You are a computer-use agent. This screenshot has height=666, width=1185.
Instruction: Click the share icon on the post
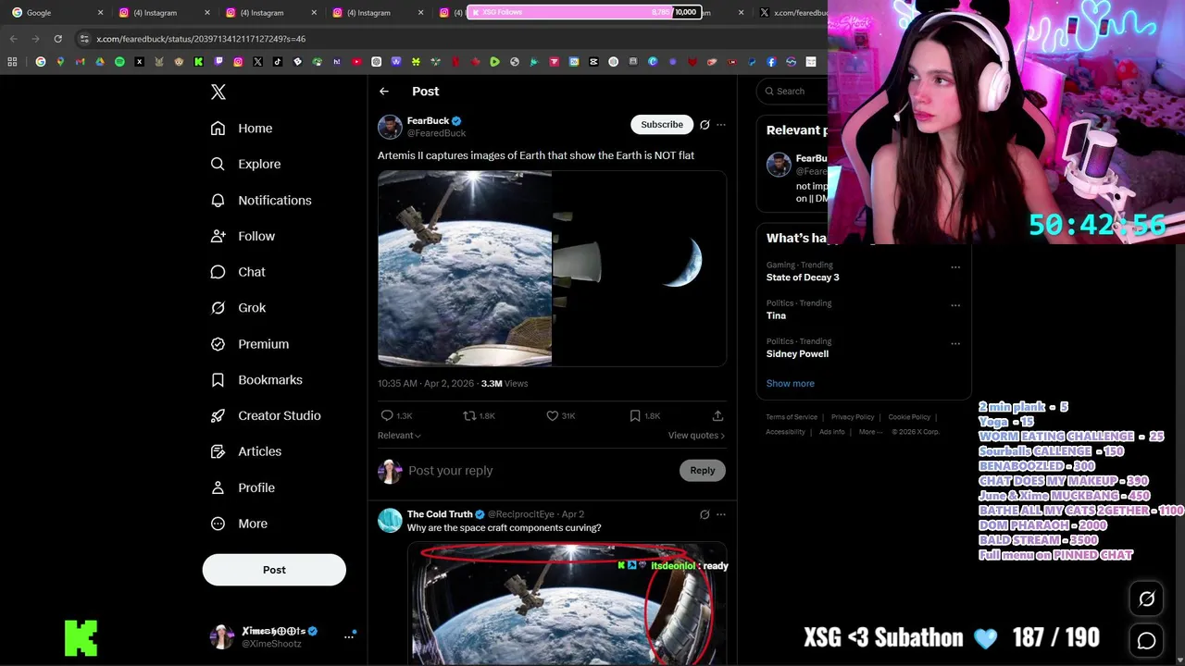click(x=717, y=416)
